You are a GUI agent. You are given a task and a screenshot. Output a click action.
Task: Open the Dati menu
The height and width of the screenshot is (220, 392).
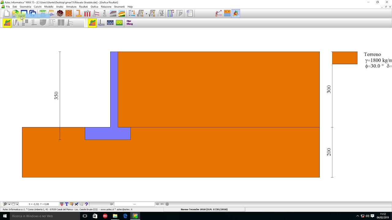tap(15, 7)
